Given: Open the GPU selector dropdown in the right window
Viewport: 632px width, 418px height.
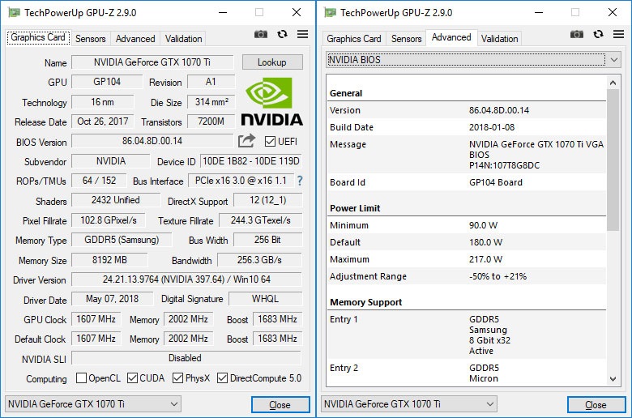Looking at the screenshot, I should pyautogui.click(x=409, y=404).
